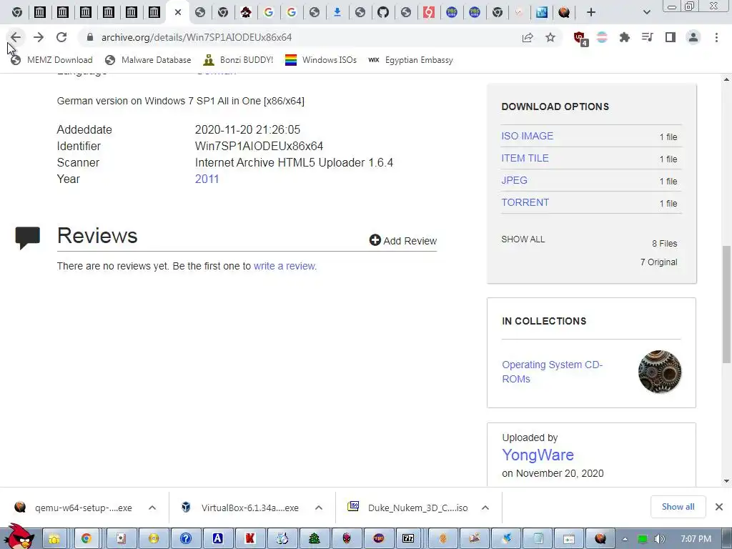The image size is (732, 549).
Task: View site information via the padlock icon
Action: pos(90,37)
